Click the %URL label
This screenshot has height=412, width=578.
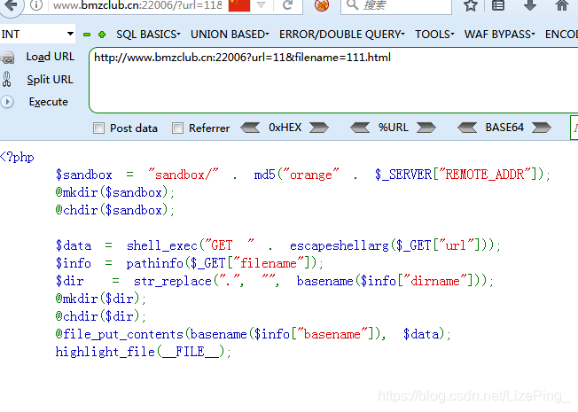393,128
